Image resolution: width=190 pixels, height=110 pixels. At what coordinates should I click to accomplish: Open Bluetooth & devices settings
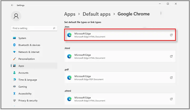(29, 45)
